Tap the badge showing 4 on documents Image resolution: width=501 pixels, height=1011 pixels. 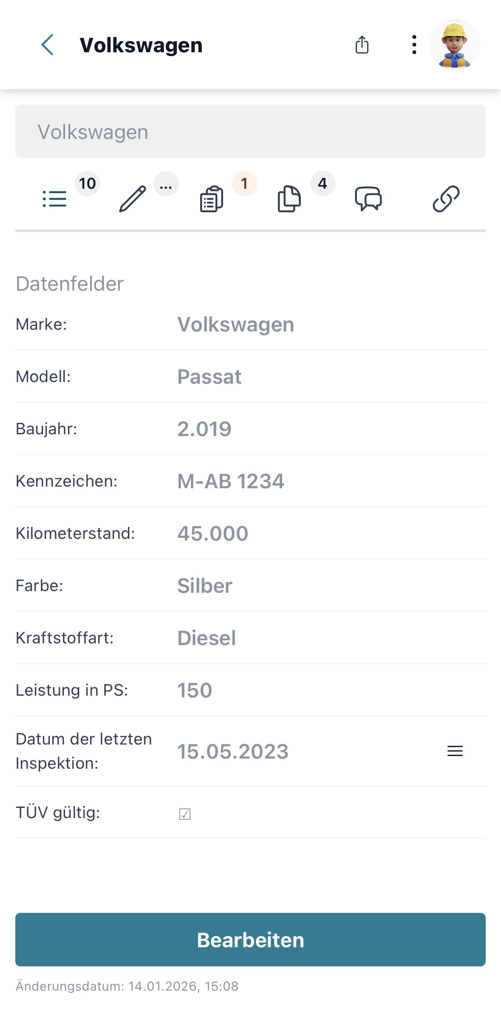pyautogui.click(x=323, y=184)
